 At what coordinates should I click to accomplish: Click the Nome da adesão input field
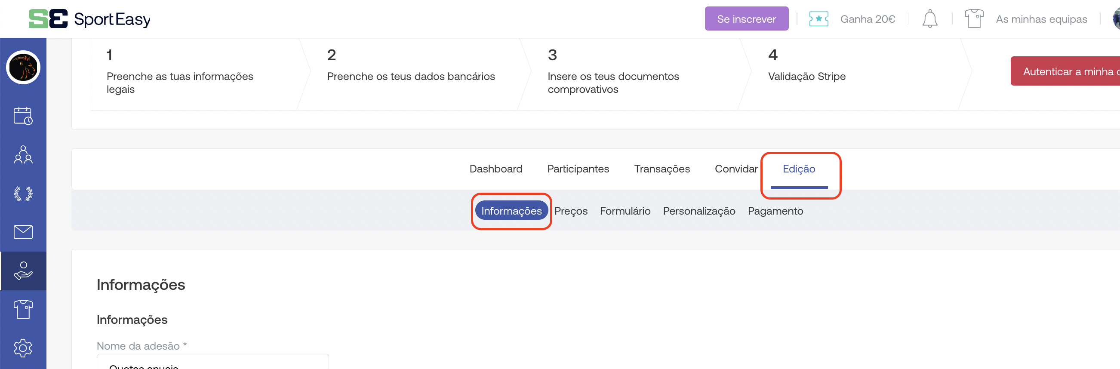coord(212,363)
